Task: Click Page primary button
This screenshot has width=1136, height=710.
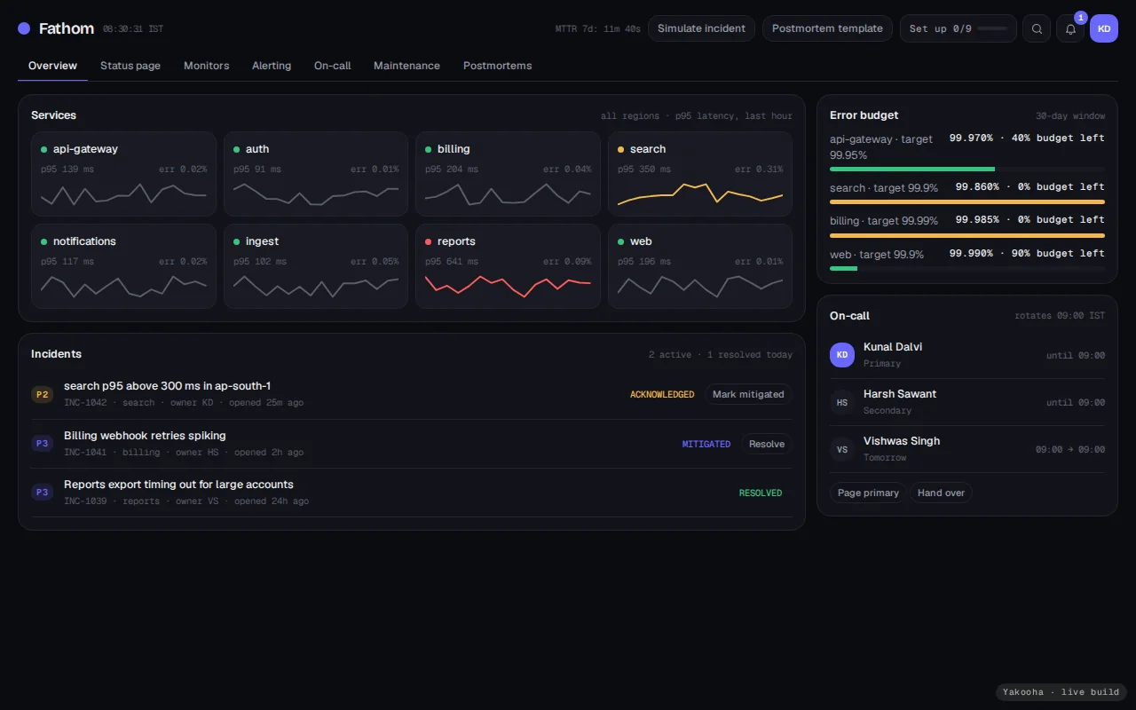Action: [x=868, y=493]
